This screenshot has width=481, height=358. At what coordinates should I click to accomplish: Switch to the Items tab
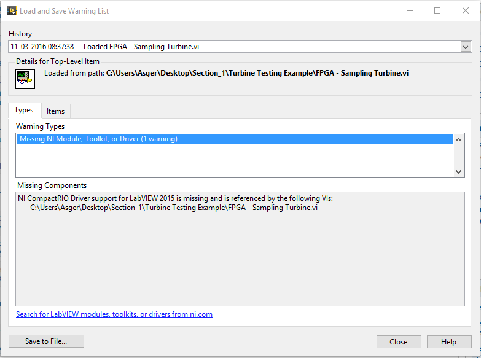pos(55,111)
